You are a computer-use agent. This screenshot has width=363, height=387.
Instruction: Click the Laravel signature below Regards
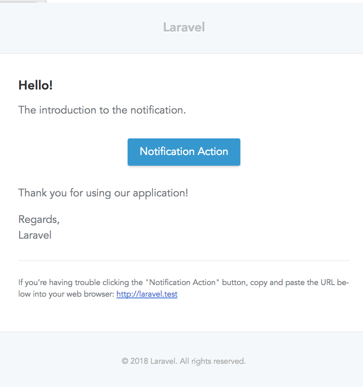click(x=35, y=235)
